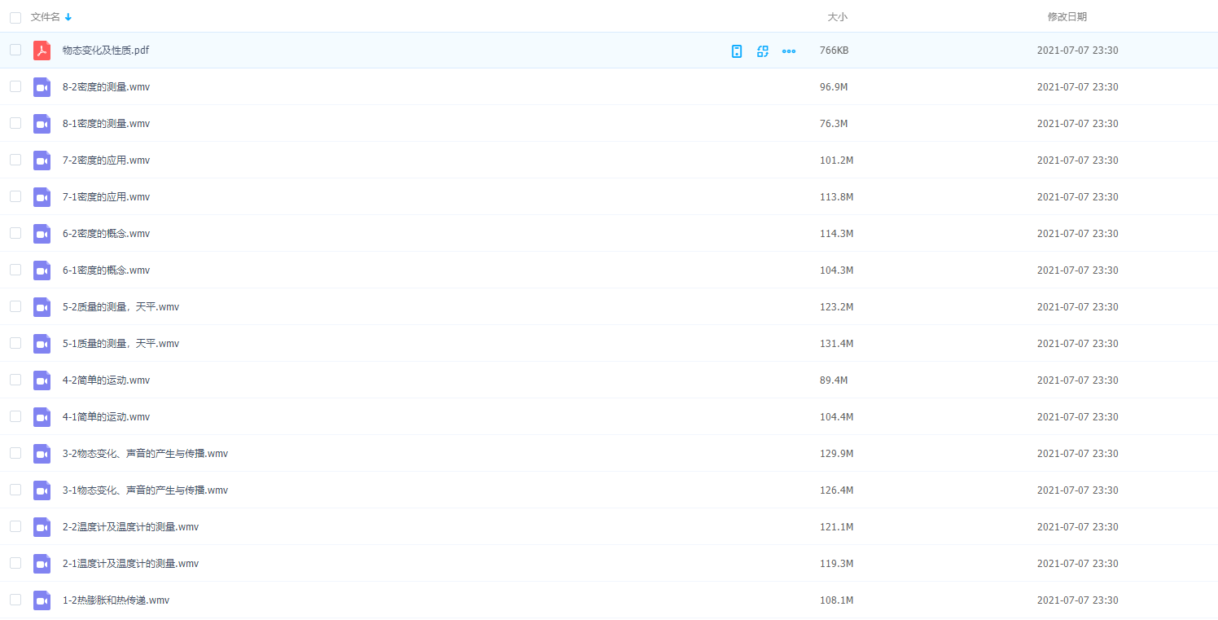Click the 文件名 column header label

pos(45,17)
